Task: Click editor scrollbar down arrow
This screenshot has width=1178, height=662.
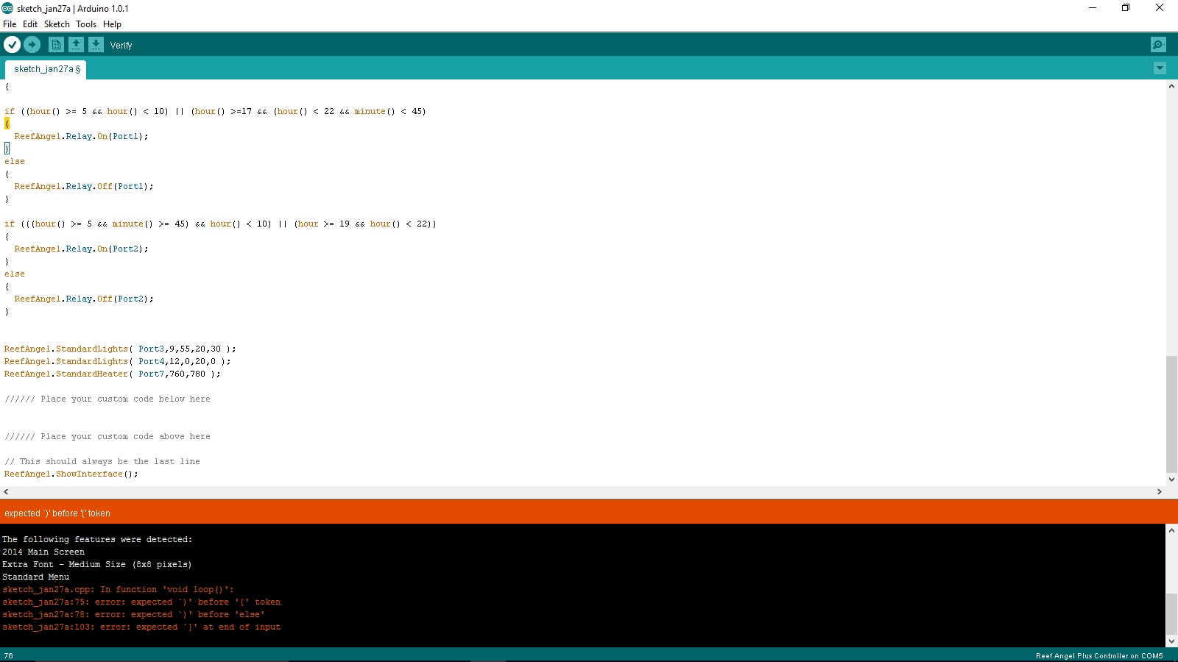Action: click(1171, 480)
